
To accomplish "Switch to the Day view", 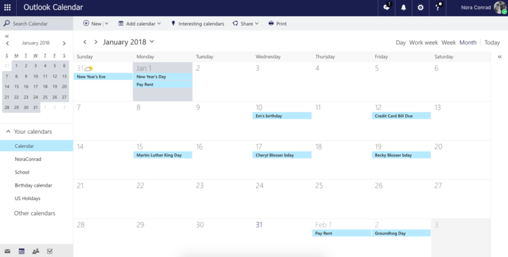I will pyautogui.click(x=400, y=43).
